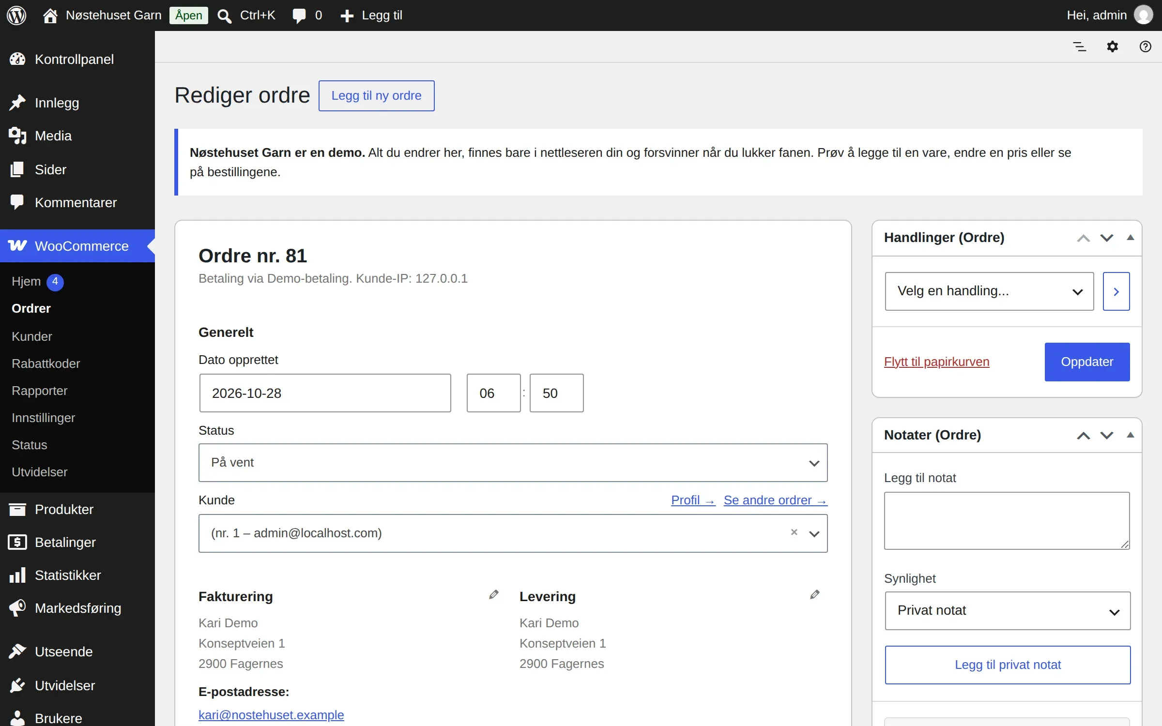The height and width of the screenshot is (726, 1162).
Task: Click Legg til ny ordre button
Action: point(377,96)
